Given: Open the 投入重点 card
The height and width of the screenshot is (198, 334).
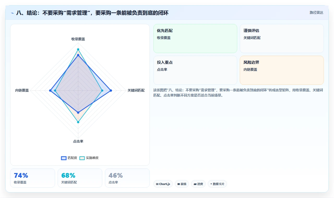Looking at the screenshot, I should [x=195, y=70].
